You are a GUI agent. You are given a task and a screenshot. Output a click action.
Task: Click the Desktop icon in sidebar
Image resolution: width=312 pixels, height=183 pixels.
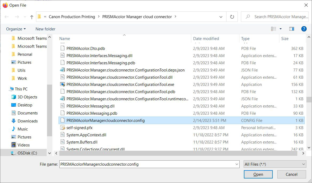coord(14,105)
